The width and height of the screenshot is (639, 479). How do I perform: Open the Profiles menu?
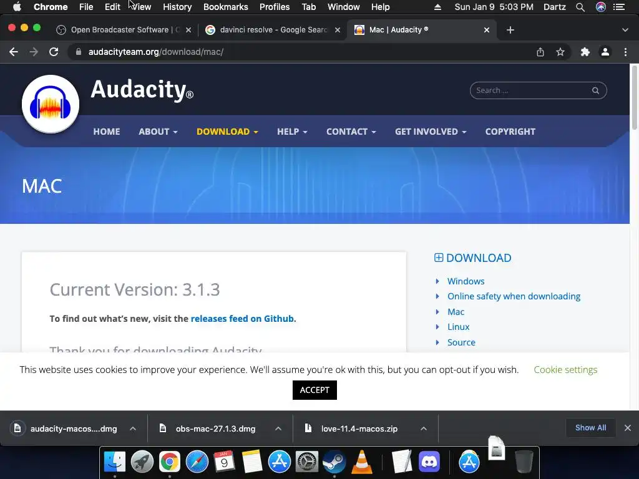point(275,7)
